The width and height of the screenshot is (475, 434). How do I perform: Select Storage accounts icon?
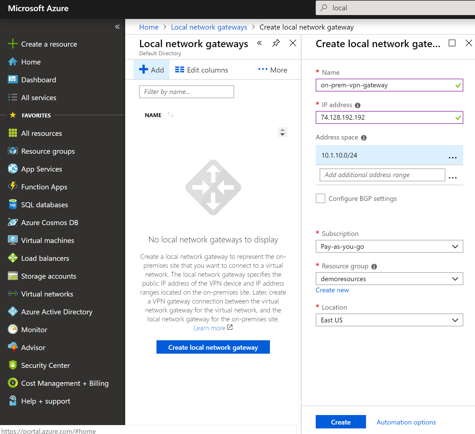point(13,276)
